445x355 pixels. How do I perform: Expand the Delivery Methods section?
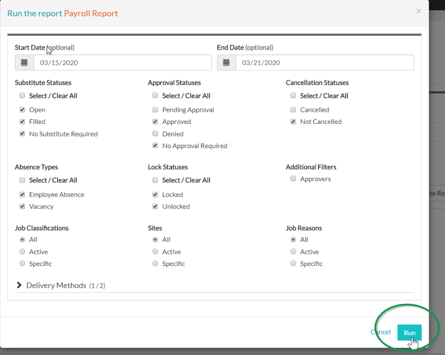(20, 286)
